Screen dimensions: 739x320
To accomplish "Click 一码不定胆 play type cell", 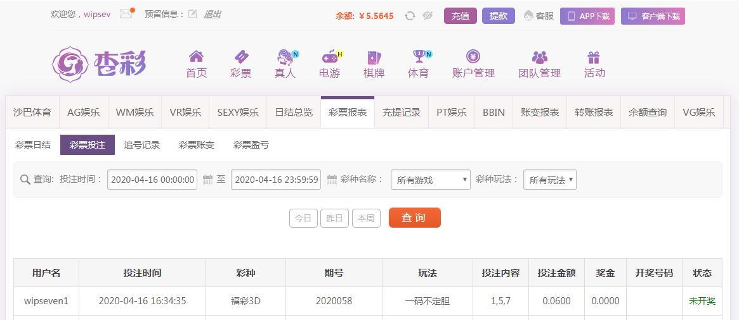I will click(x=428, y=301).
